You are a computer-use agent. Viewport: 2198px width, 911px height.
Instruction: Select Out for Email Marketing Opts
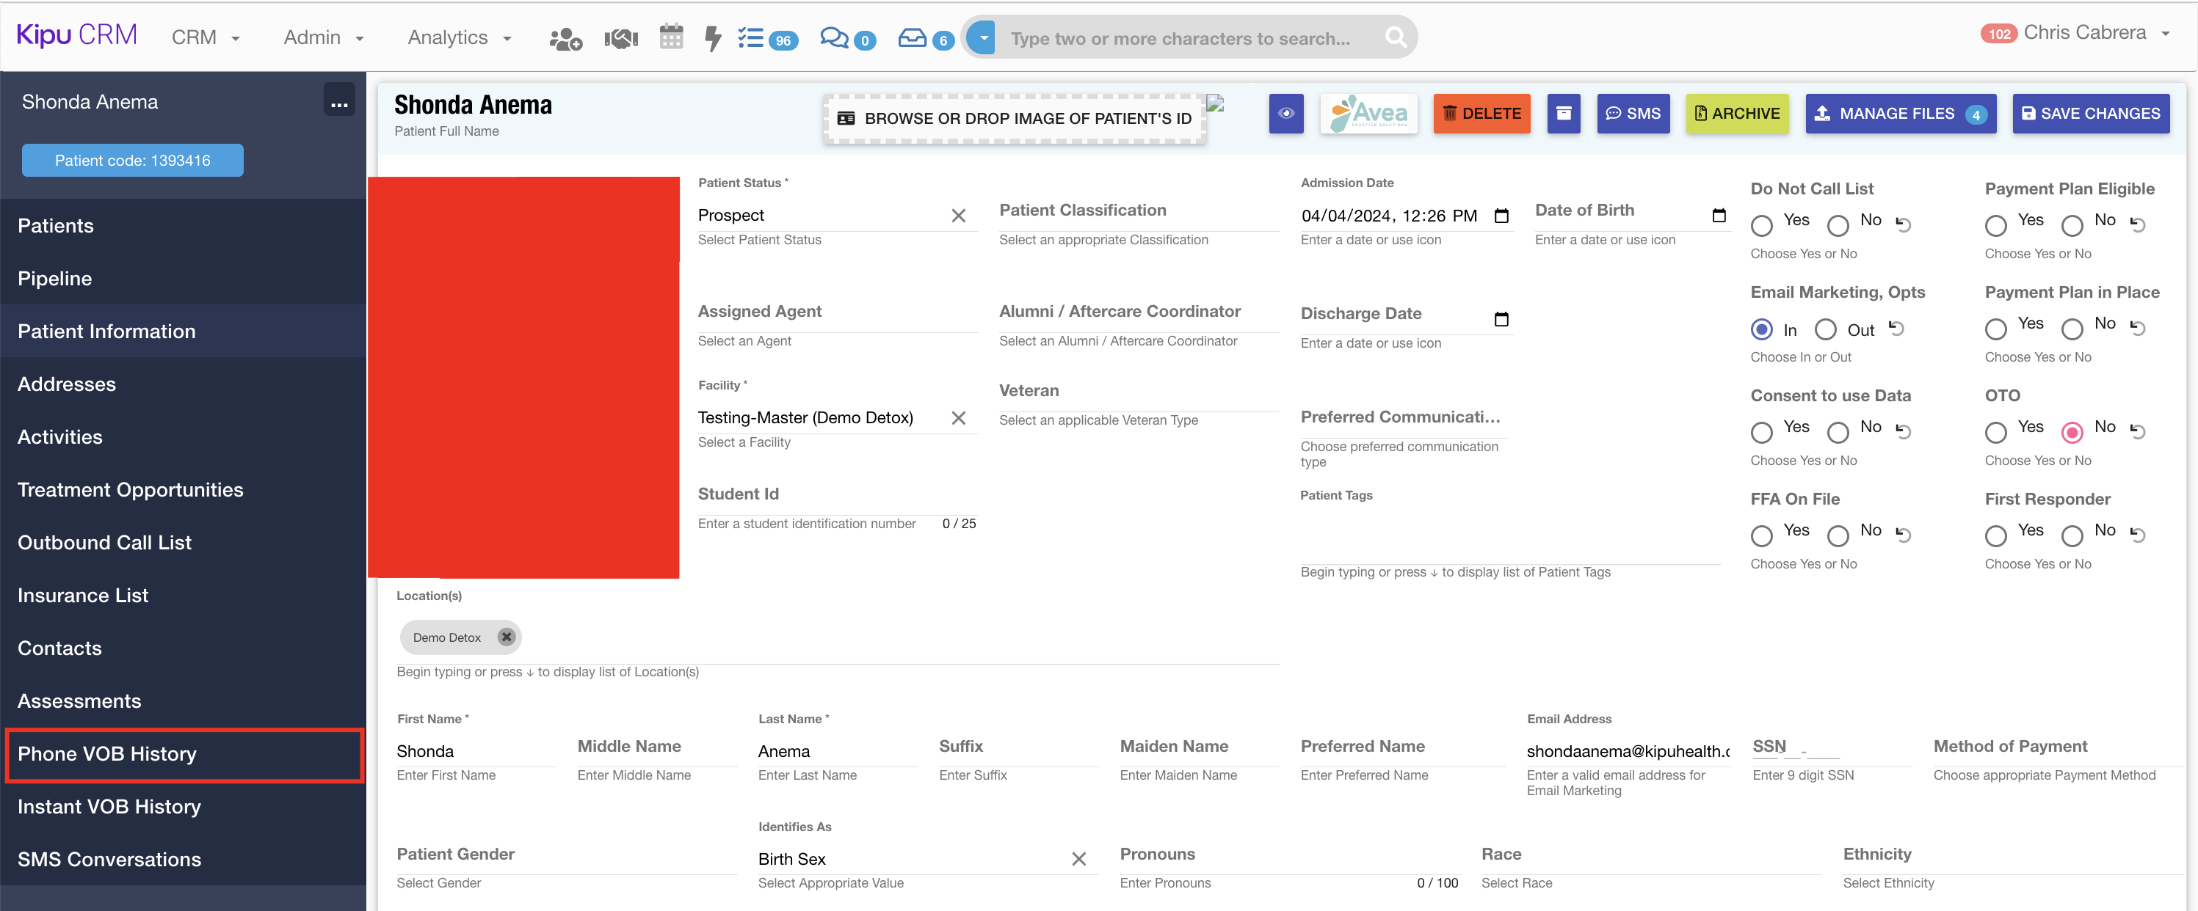(x=1825, y=329)
